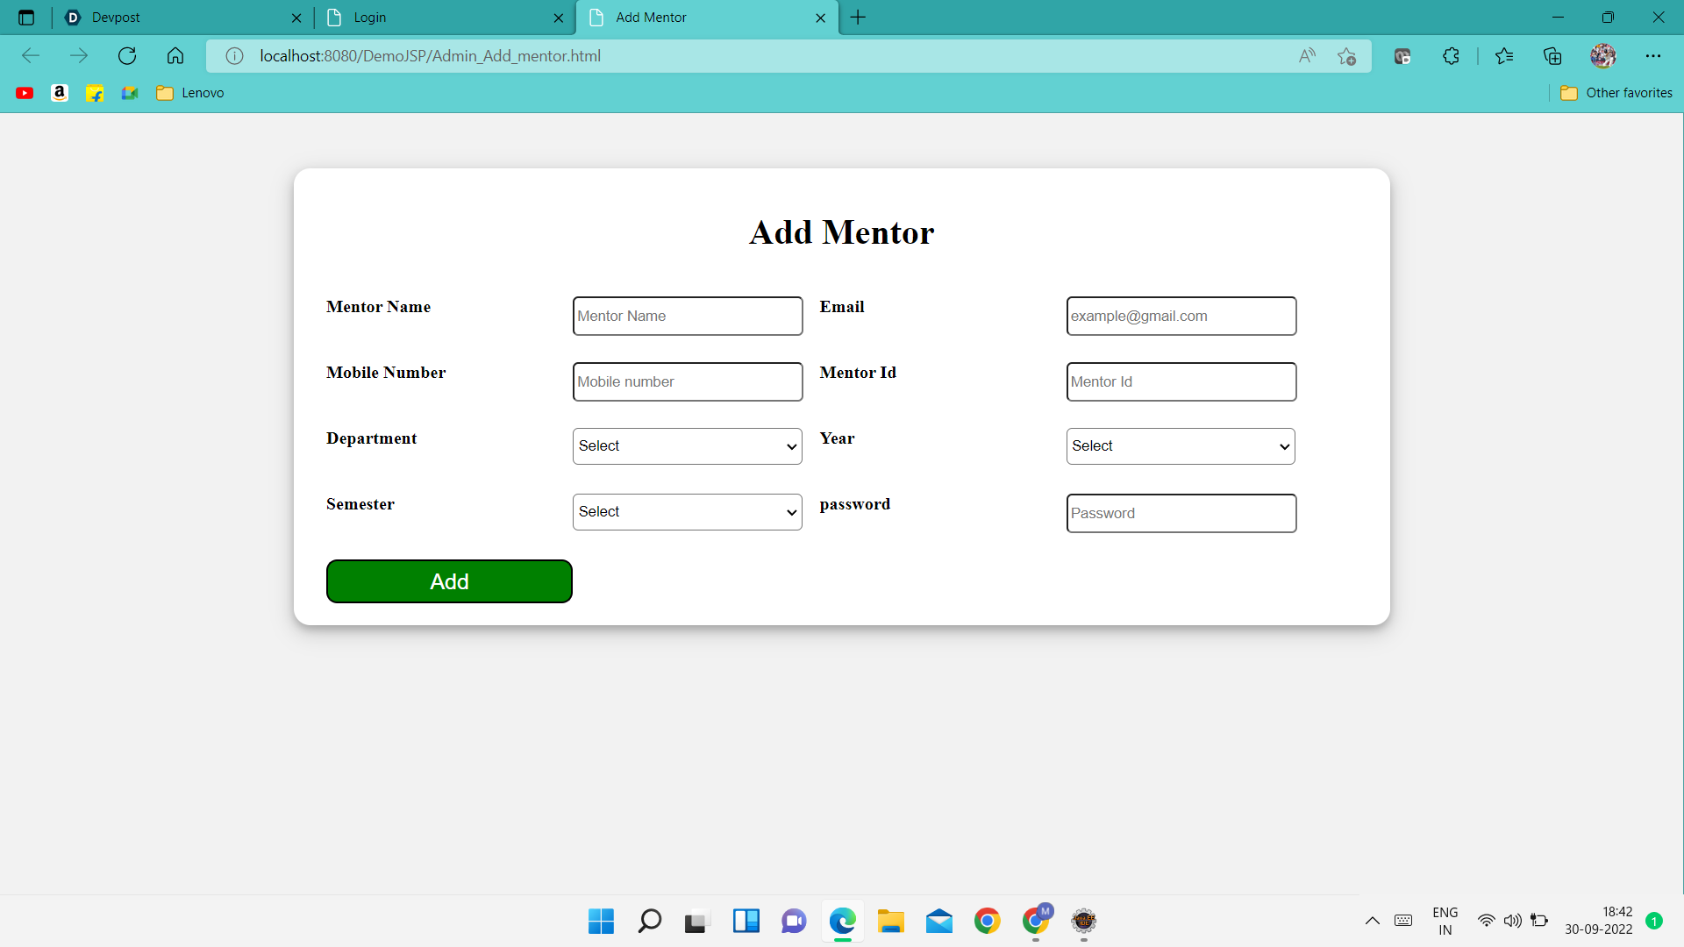
Task: Click the Mentor Name input field
Action: tap(687, 316)
